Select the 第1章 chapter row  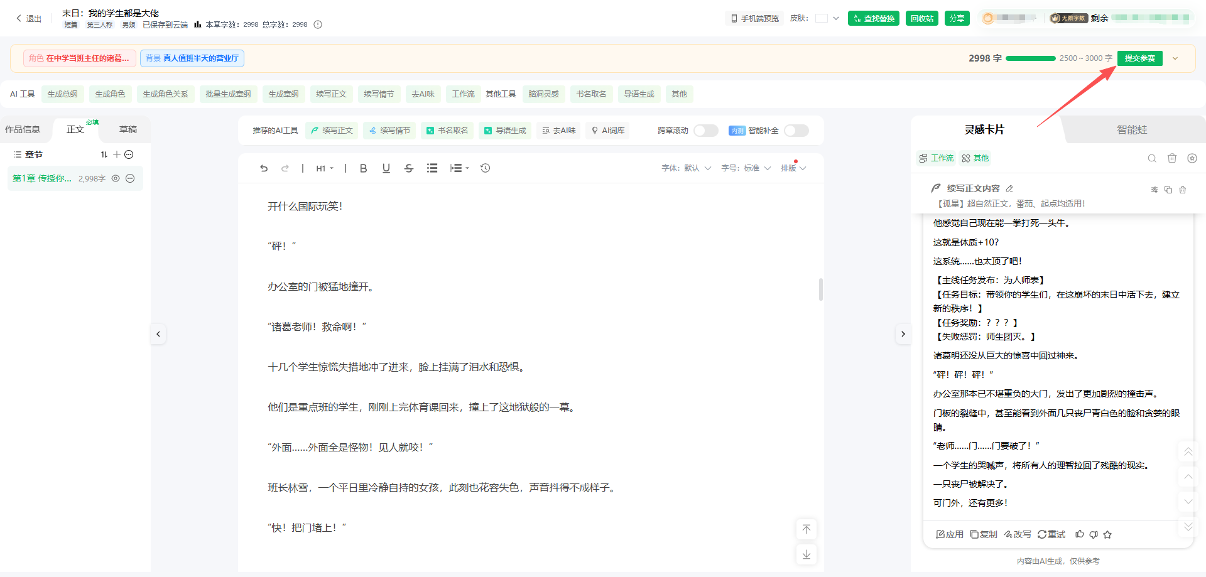point(75,178)
